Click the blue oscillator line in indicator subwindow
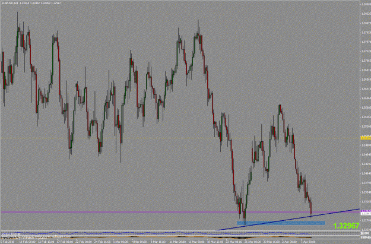This screenshot has width=371, height=244. (x=156, y=233)
